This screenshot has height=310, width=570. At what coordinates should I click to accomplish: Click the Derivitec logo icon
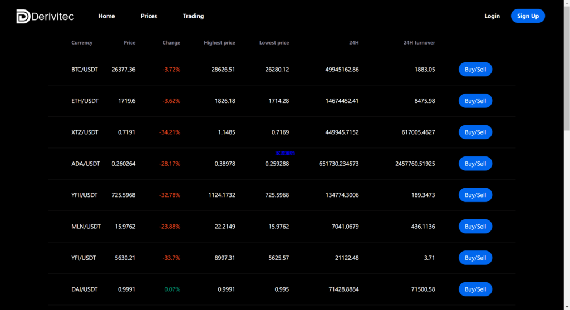pos(23,17)
